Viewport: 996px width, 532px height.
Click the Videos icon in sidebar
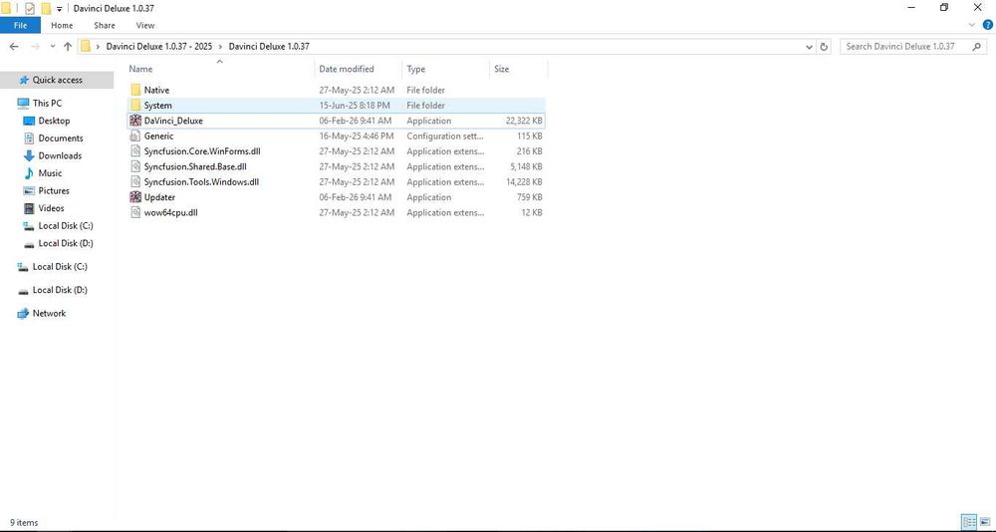click(x=29, y=208)
